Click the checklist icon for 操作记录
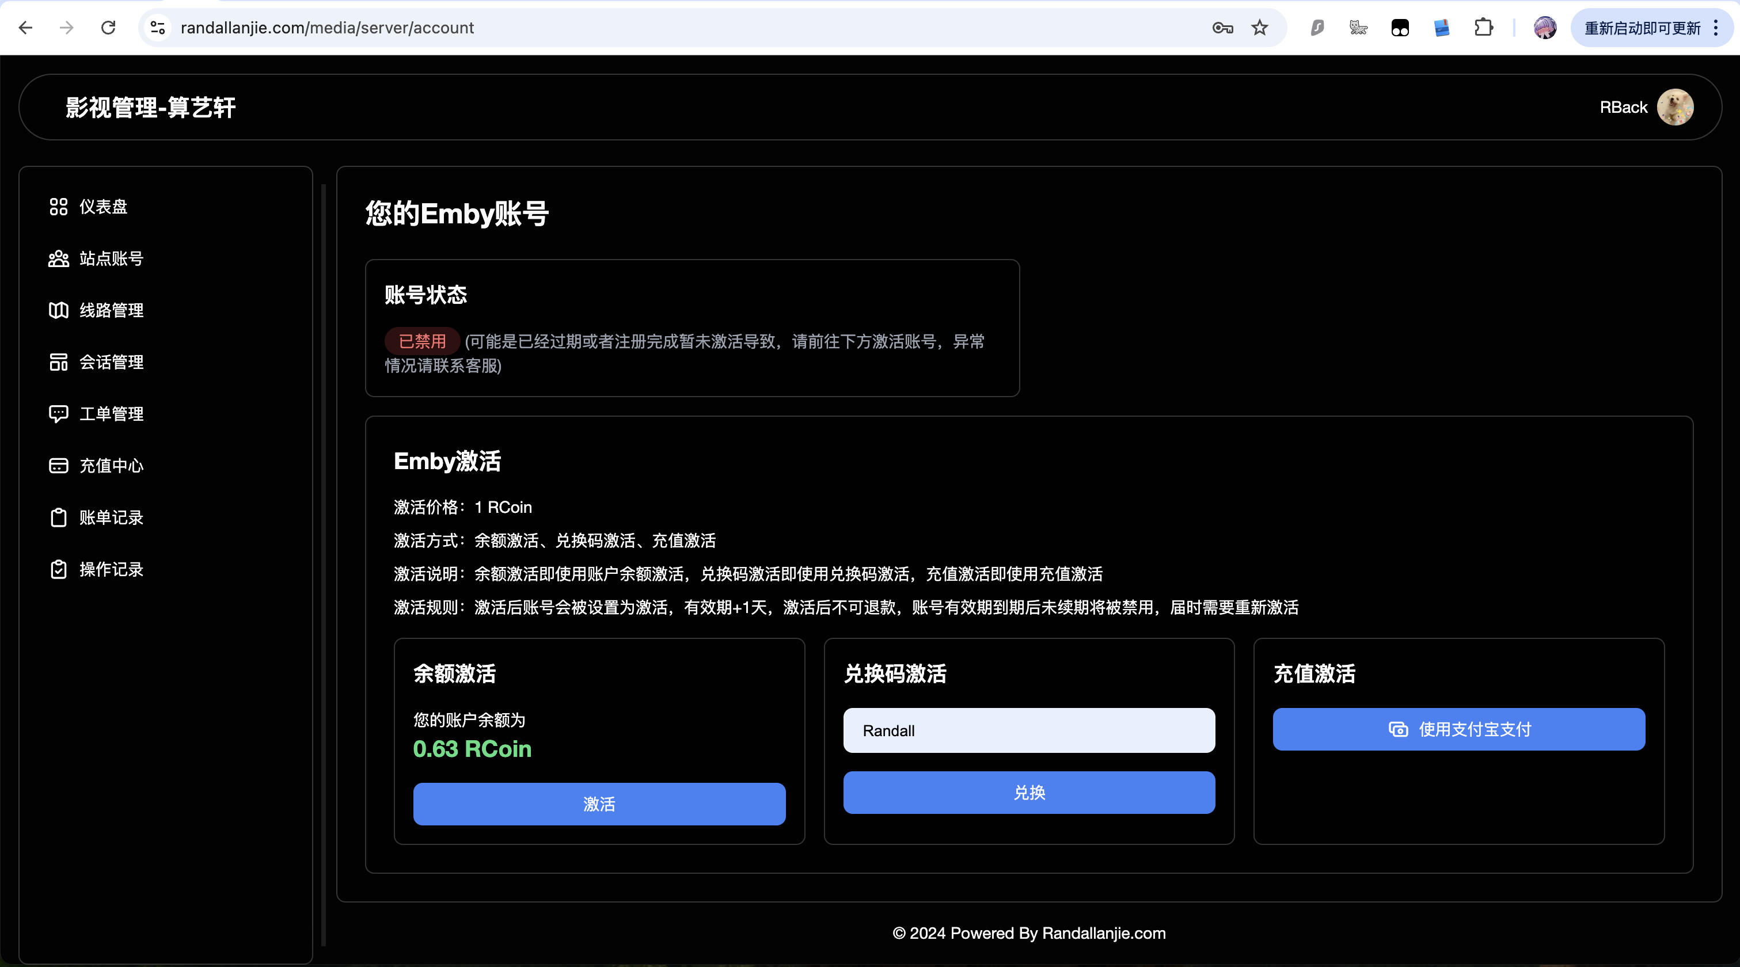Image resolution: width=1740 pixels, height=967 pixels. (59, 569)
